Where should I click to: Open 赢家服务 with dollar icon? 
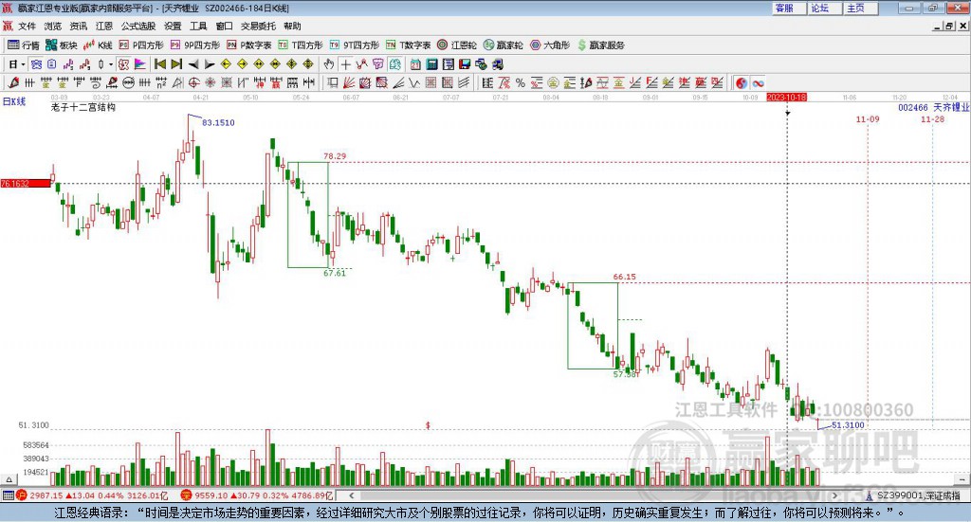[600, 45]
